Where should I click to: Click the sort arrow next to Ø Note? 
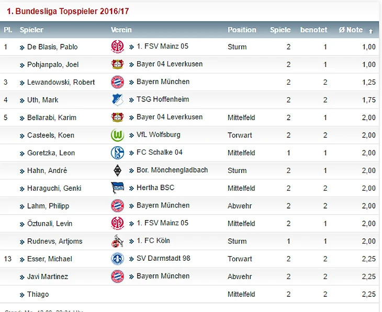coord(371,31)
